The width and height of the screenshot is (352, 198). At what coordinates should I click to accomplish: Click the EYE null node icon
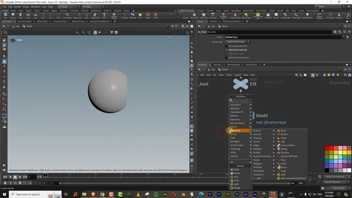pos(241,84)
